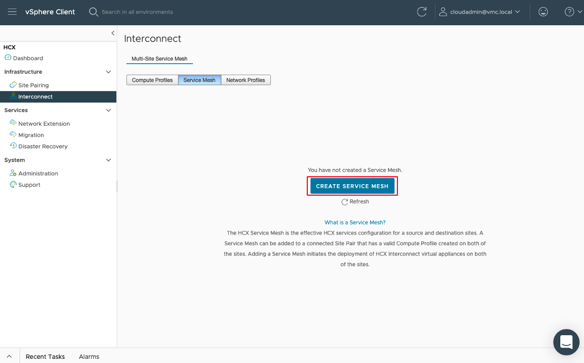Open Support page
The height and width of the screenshot is (363, 584).
(29, 185)
